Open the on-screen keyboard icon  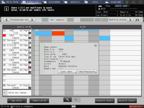(x=74, y=106)
